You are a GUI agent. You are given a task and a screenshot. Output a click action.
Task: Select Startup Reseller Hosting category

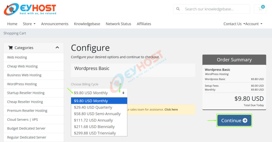[x=34, y=93]
